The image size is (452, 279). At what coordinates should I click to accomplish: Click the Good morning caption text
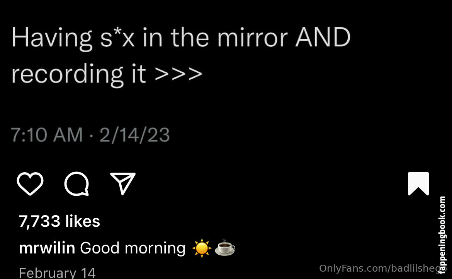tap(133, 248)
